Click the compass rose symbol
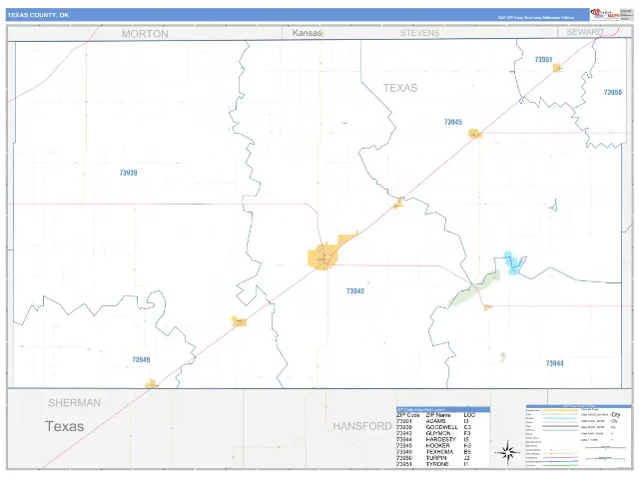639x479 pixels. click(x=507, y=452)
